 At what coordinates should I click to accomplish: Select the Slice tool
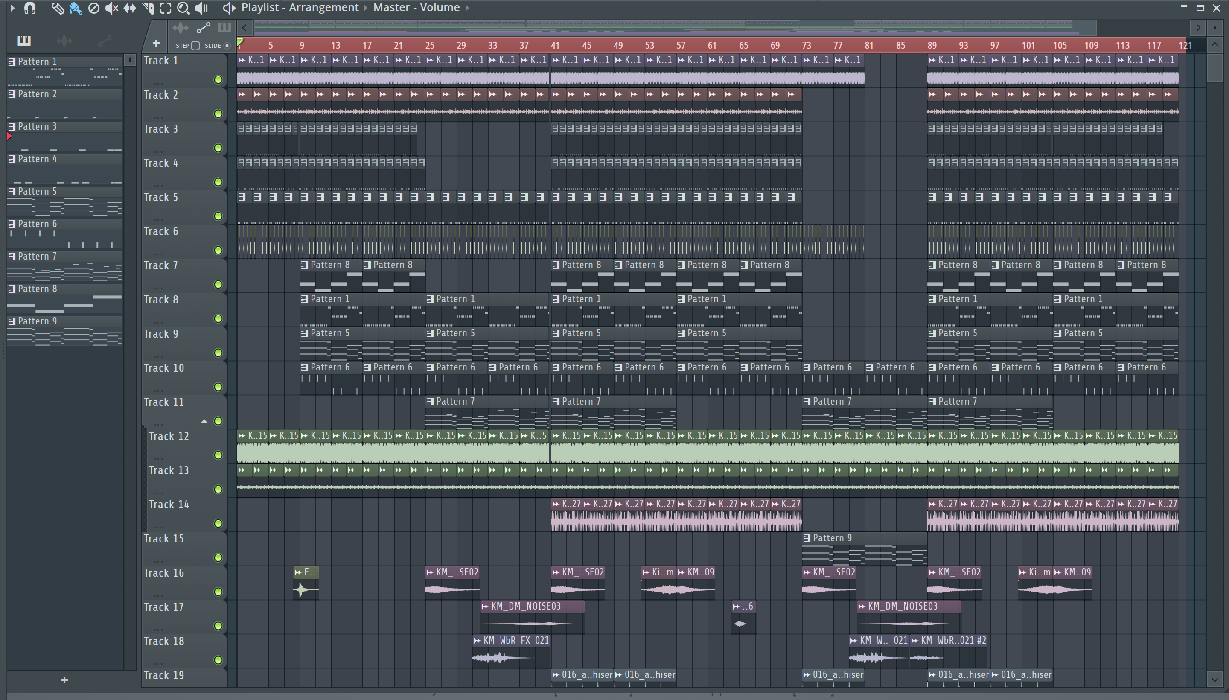click(148, 8)
